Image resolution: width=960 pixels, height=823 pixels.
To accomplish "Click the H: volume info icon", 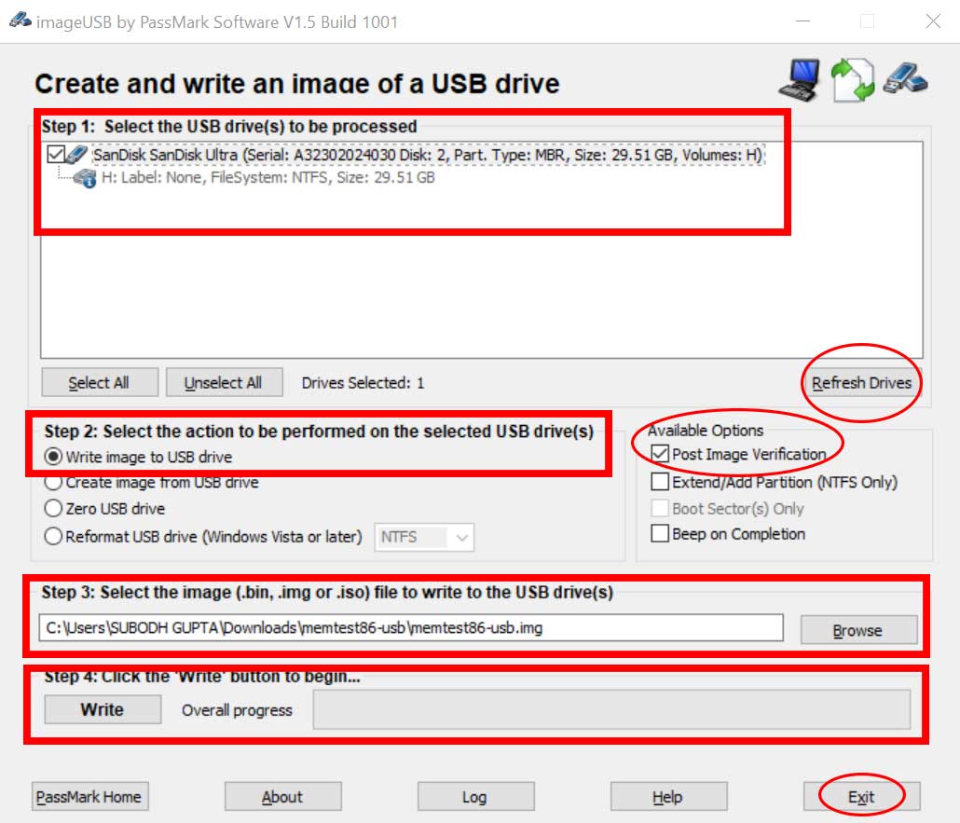I will tap(85, 179).
